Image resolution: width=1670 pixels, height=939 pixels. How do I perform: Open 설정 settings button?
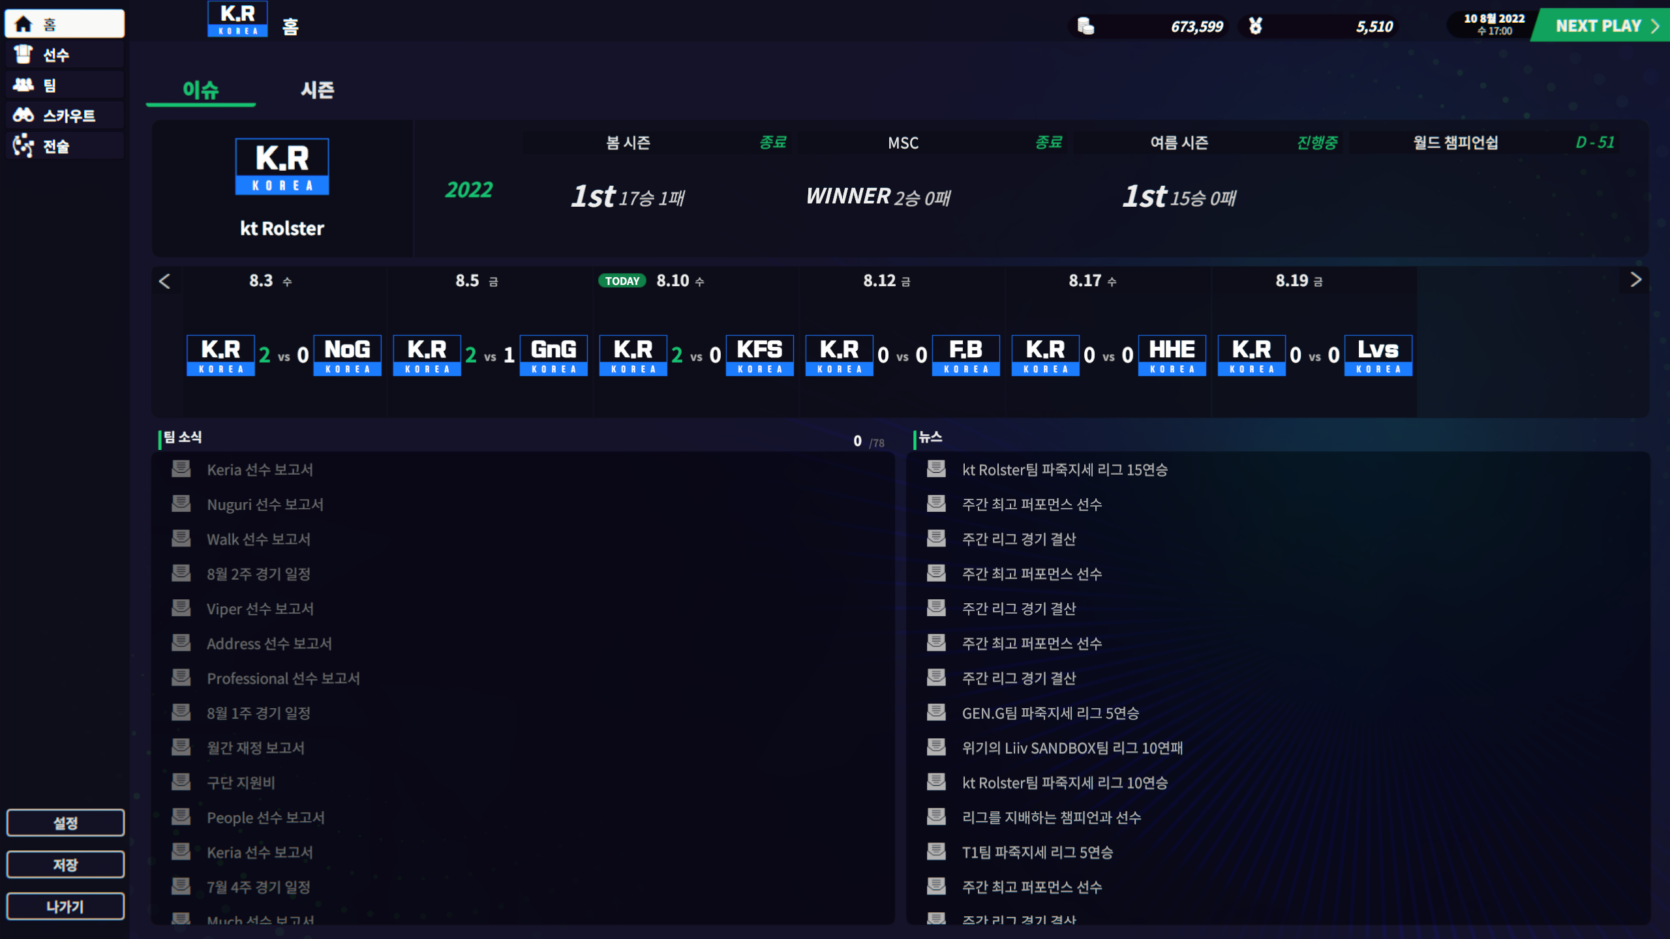point(65,823)
